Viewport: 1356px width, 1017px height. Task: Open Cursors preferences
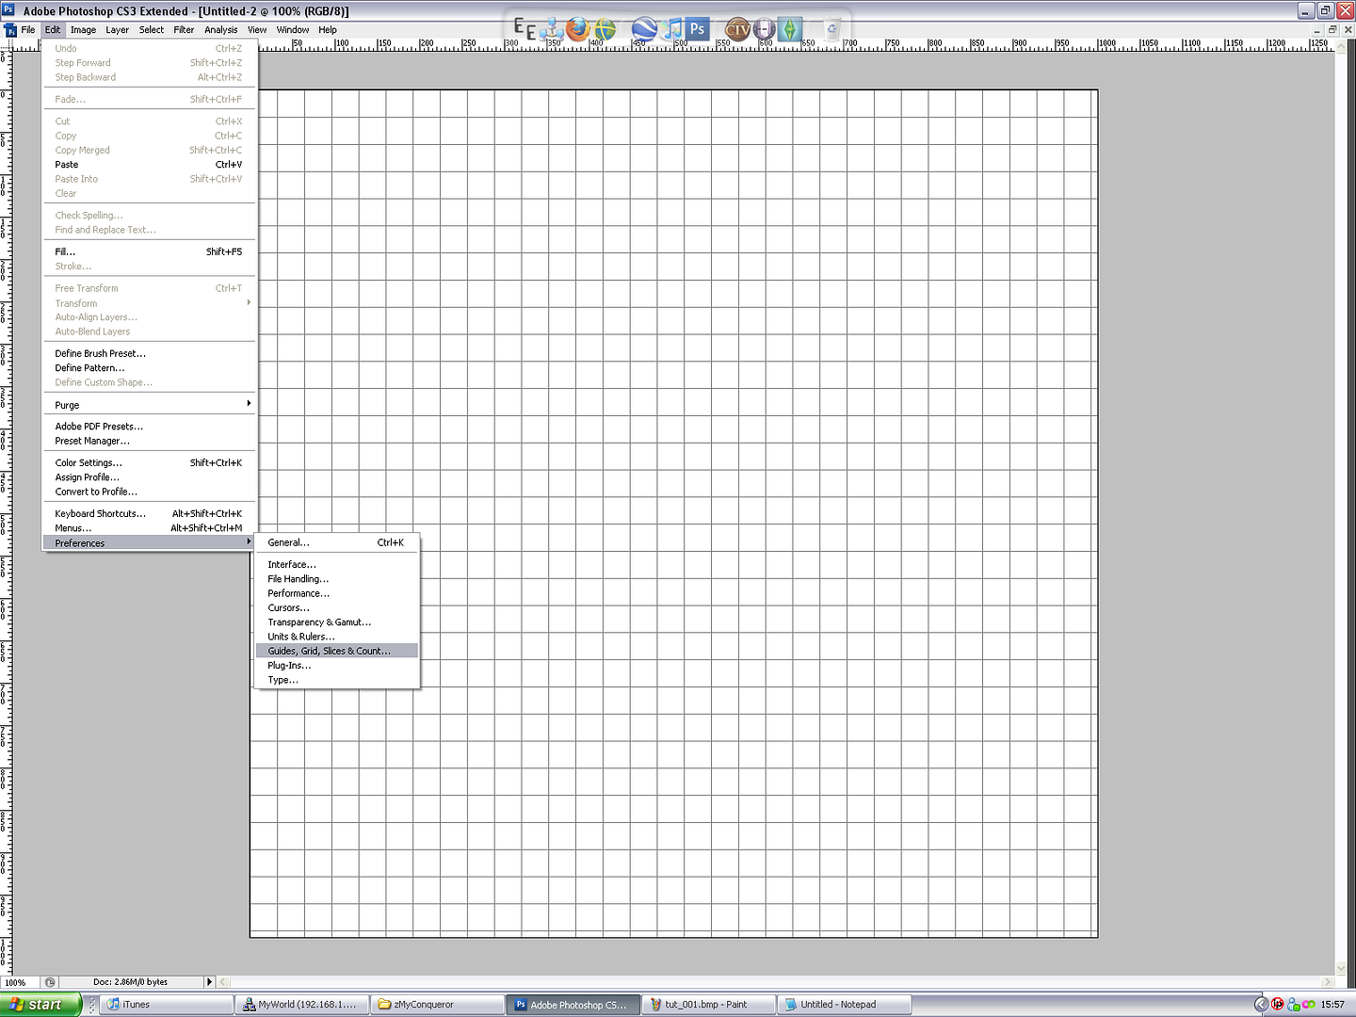337,607
